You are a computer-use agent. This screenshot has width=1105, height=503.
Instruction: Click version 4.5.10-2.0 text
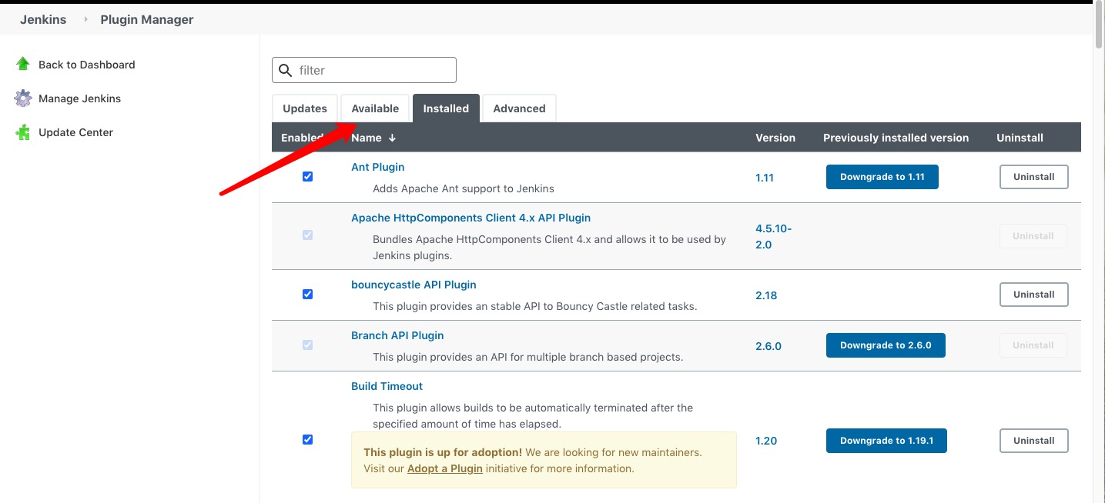click(x=774, y=236)
